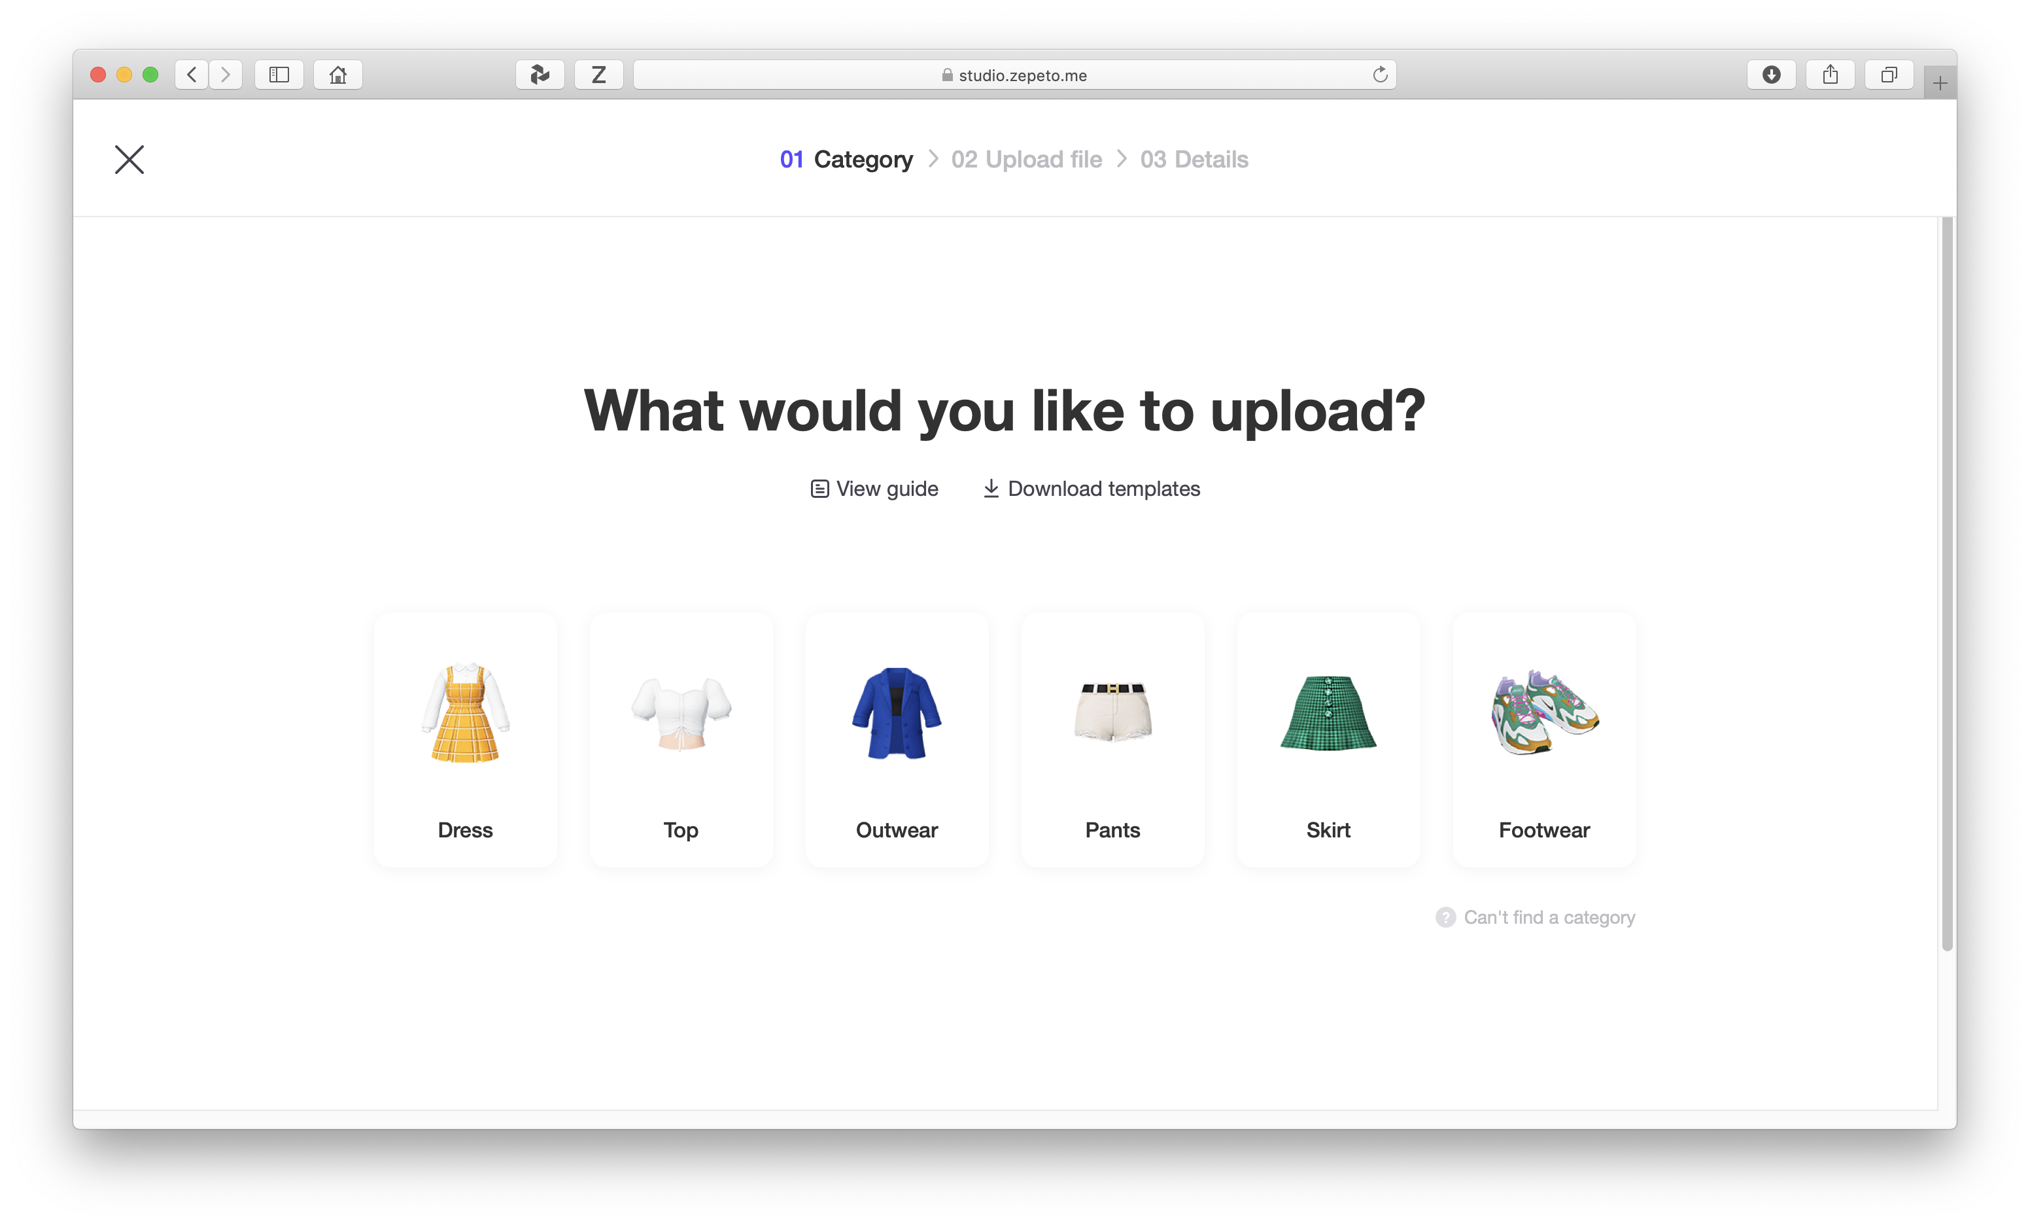Navigate to Upload file step

coord(1027,160)
